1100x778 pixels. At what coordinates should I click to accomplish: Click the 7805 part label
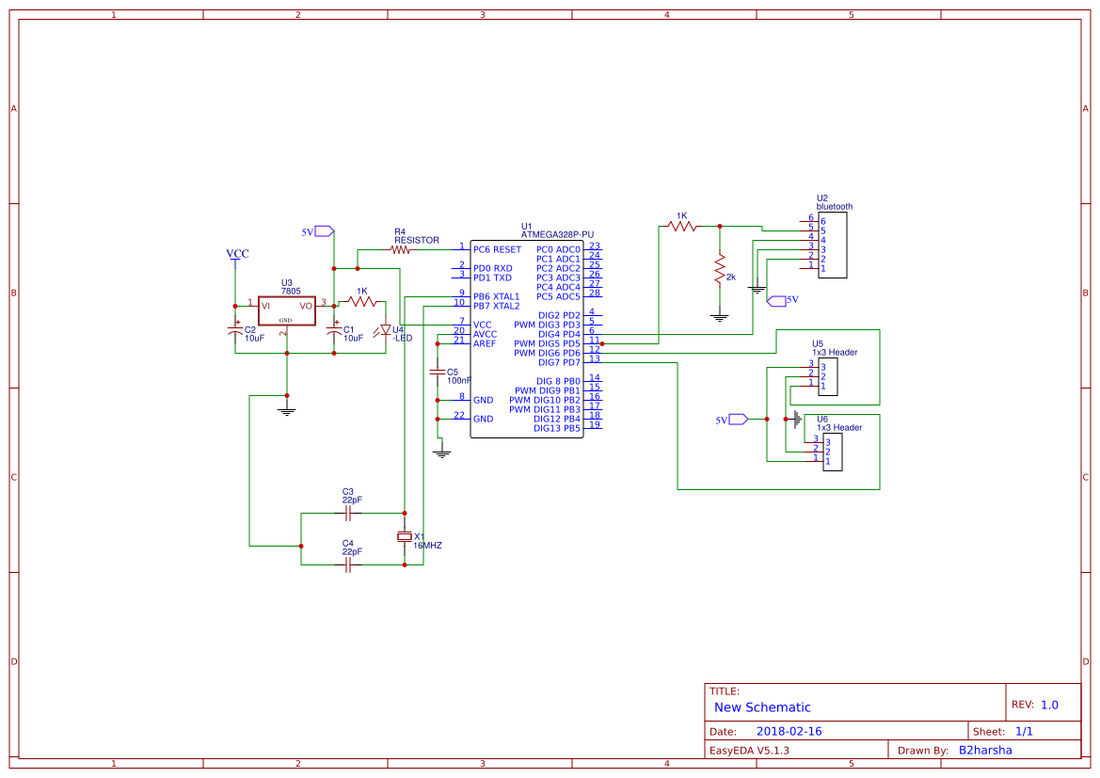(291, 291)
